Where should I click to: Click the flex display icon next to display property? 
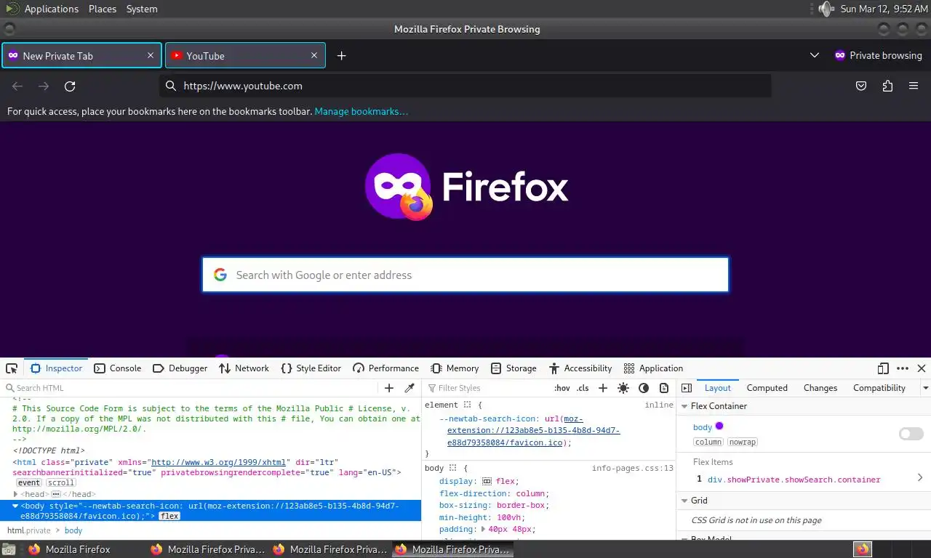coord(487,481)
